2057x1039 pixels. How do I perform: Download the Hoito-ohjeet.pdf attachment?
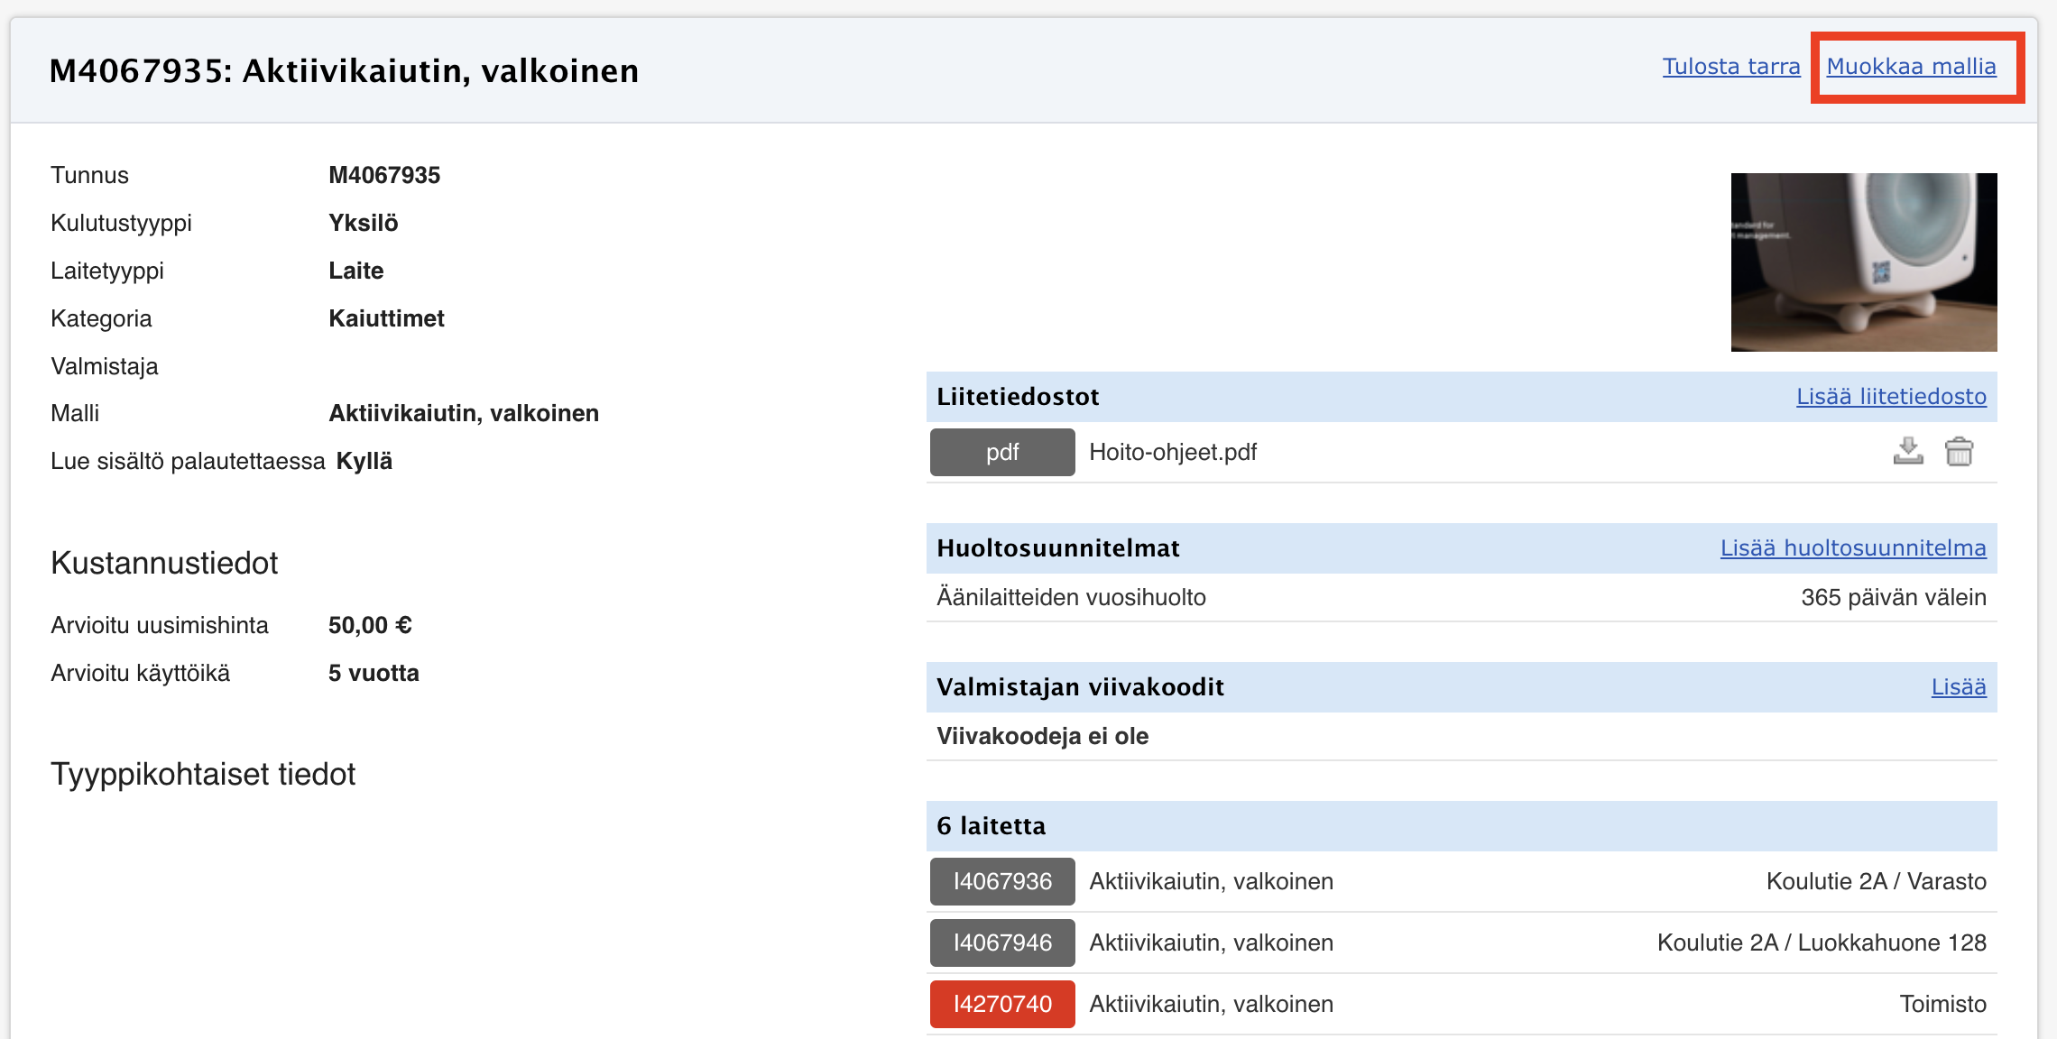pos(1907,451)
